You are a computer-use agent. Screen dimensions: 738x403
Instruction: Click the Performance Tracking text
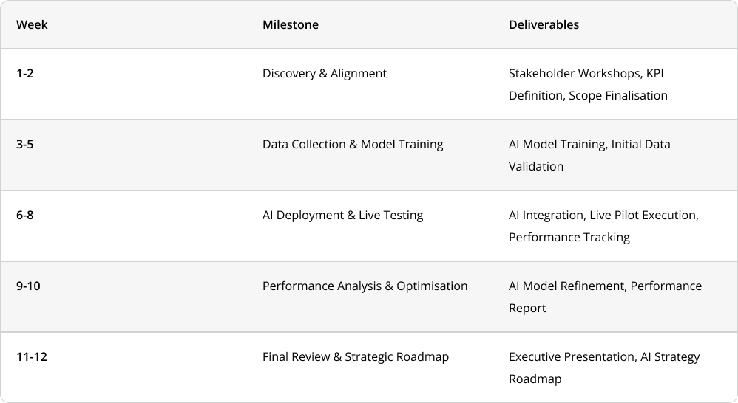(569, 238)
